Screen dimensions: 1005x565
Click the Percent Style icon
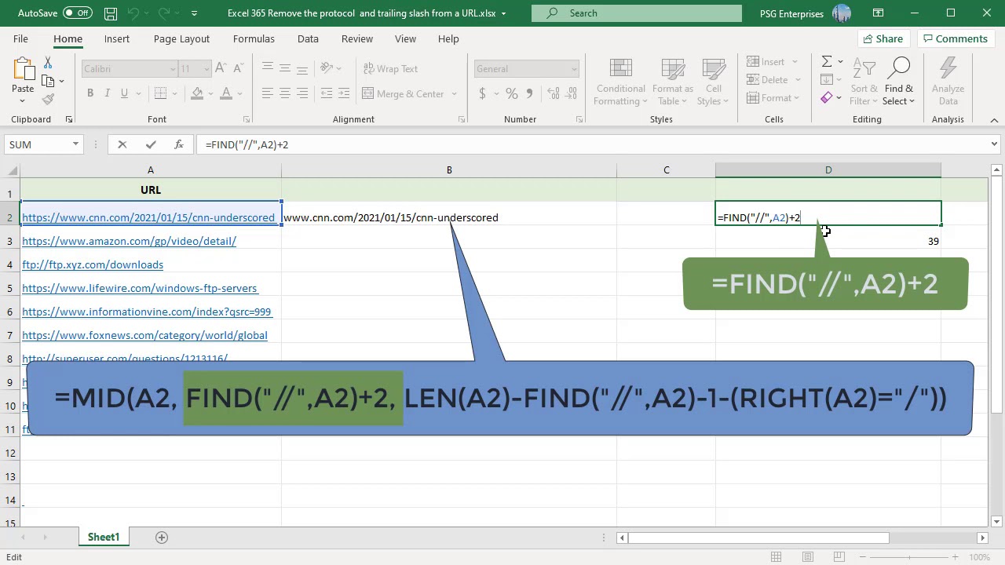512,93
